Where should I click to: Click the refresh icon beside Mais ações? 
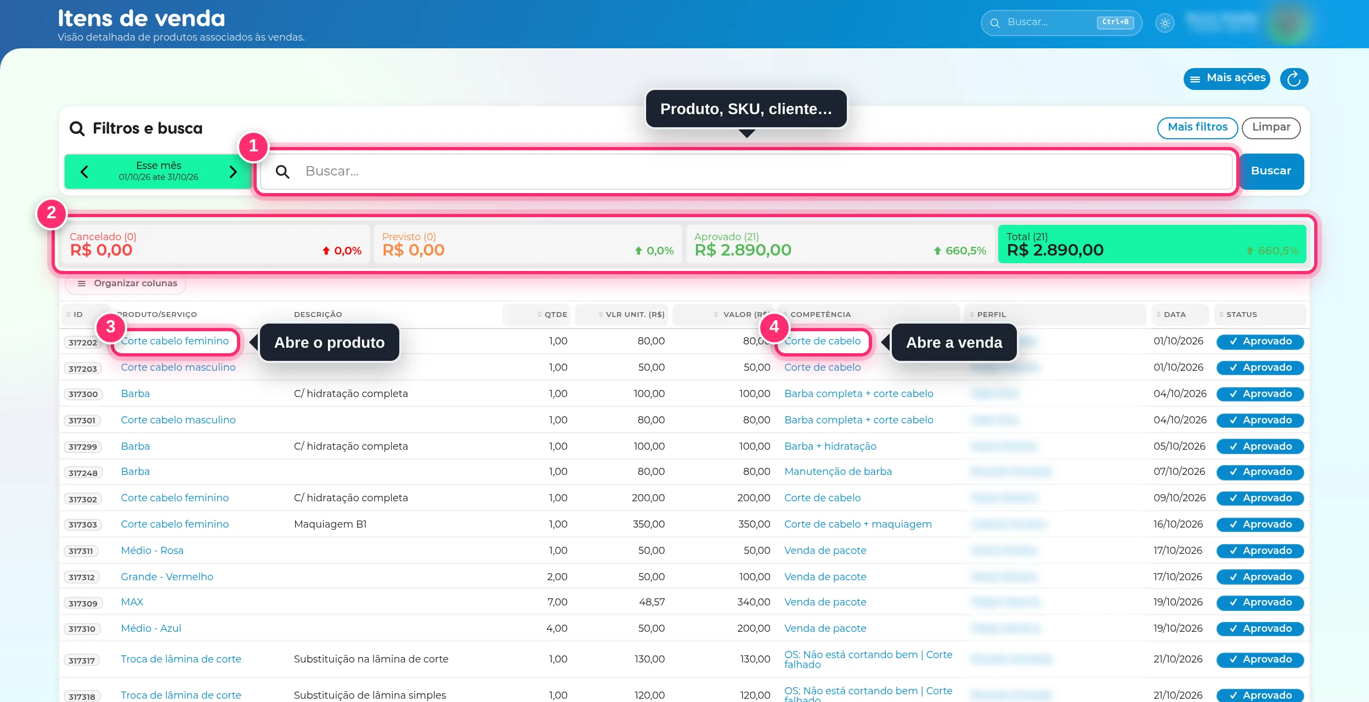[1294, 79]
